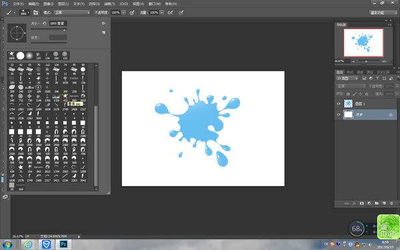Switch to the 通道 tab in layers panel
Screen dimensions: 400x250
pyautogui.click(x=360, y=72)
